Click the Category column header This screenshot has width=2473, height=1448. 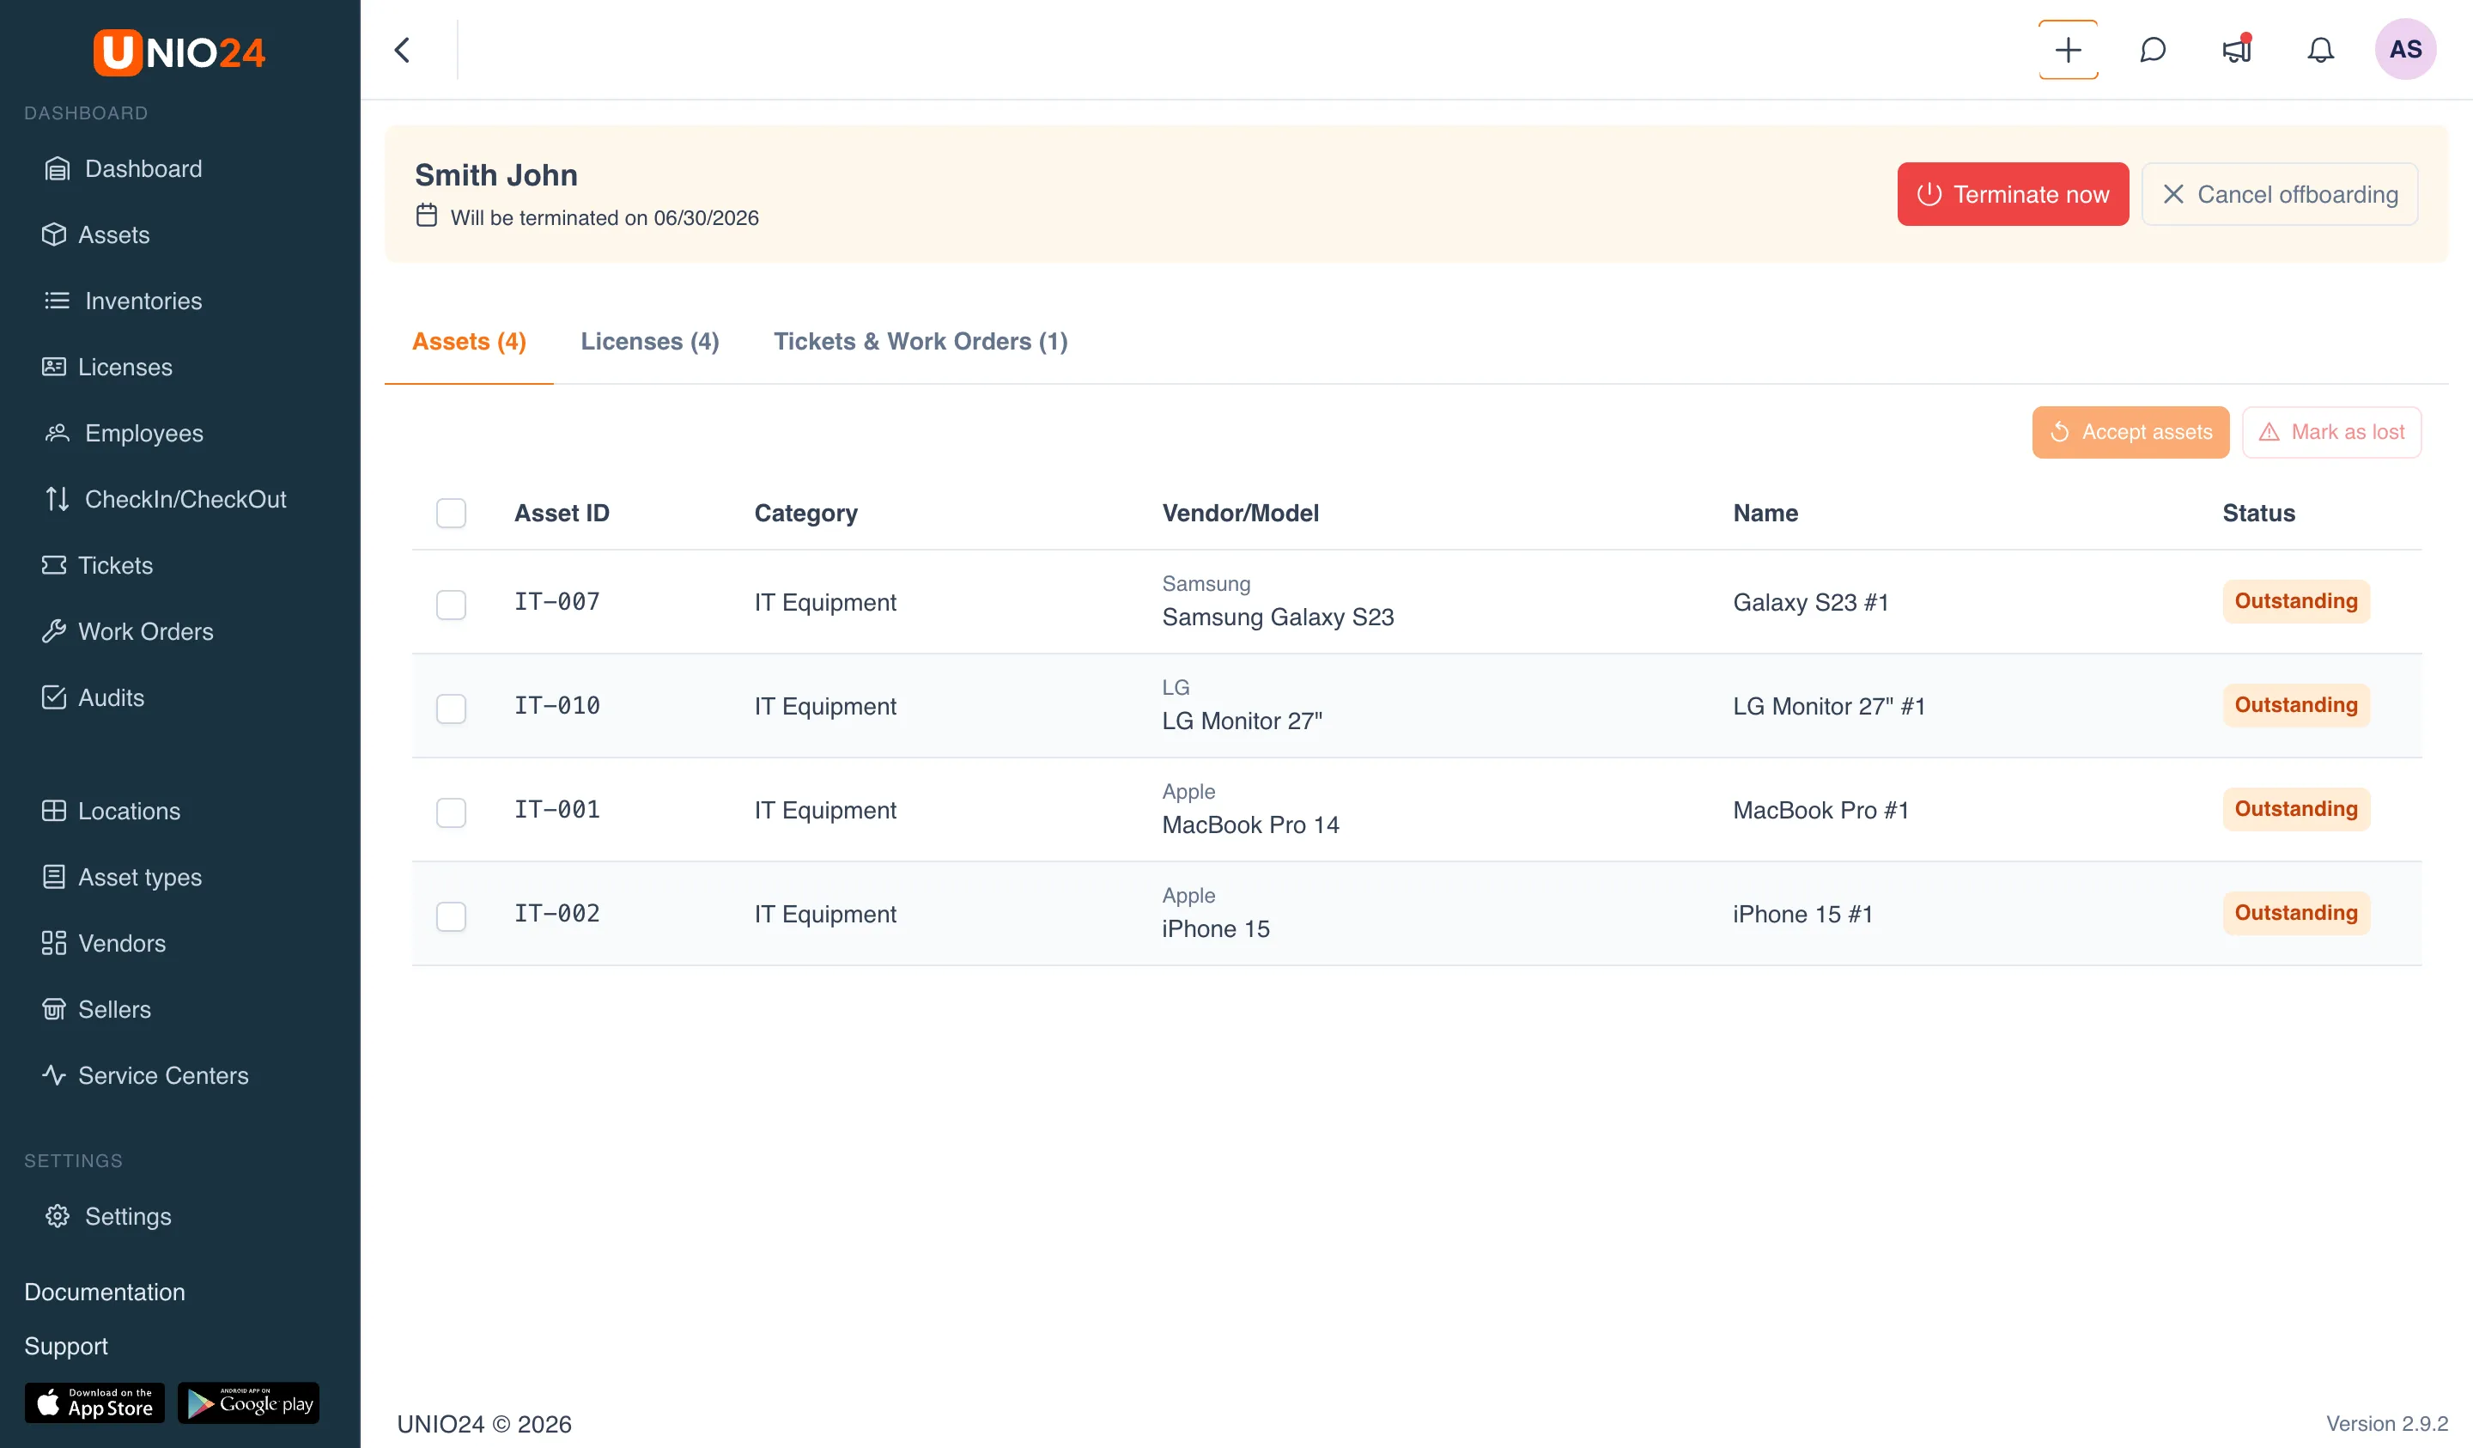coord(805,514)
